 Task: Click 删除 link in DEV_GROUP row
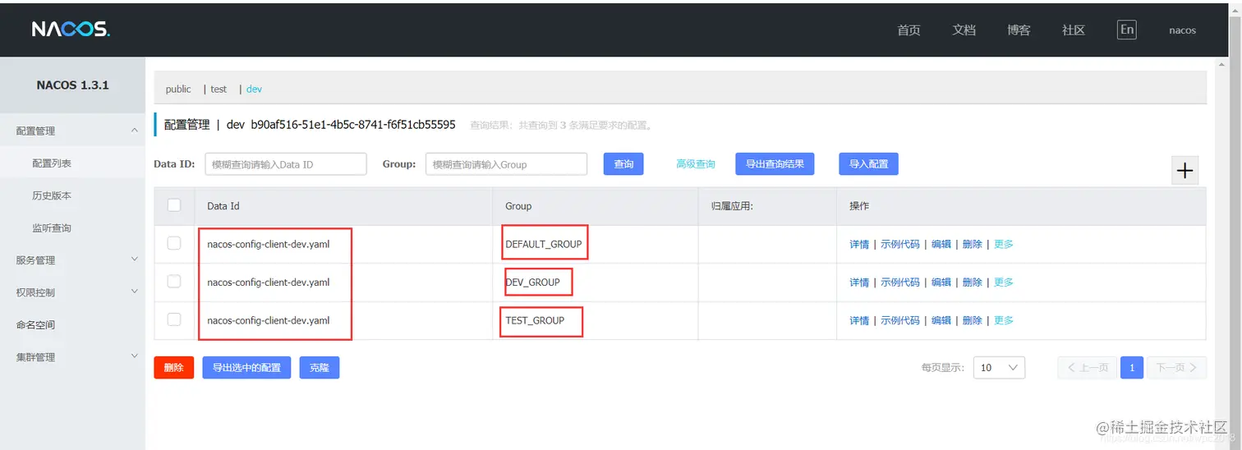[973, 282]
